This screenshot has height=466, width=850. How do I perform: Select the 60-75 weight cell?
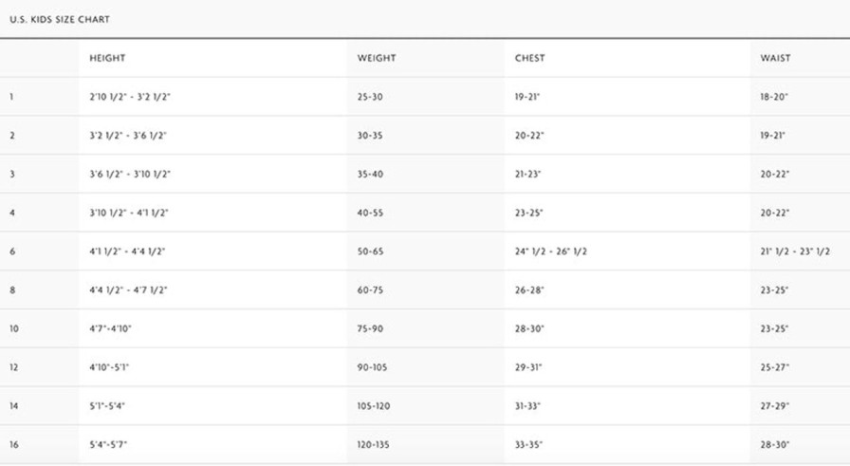point(370,290)
